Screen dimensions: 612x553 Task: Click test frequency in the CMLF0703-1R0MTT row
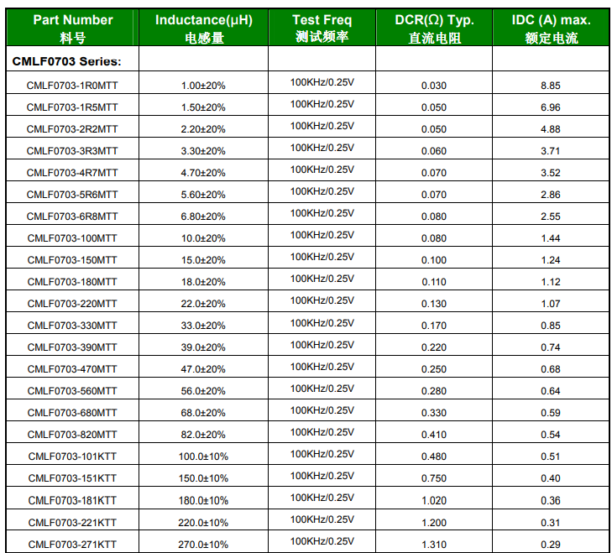pyautogui.click(x=322, y=83)
